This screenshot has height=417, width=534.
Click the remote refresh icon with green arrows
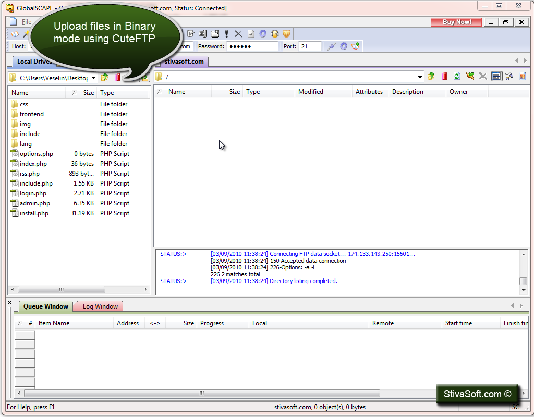pyautogui.click(x=457, y=76)
